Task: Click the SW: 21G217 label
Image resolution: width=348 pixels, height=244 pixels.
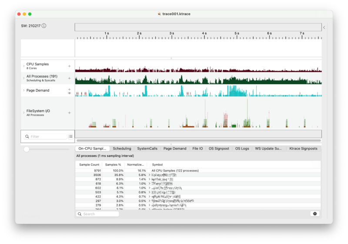Action: [30, 26]
